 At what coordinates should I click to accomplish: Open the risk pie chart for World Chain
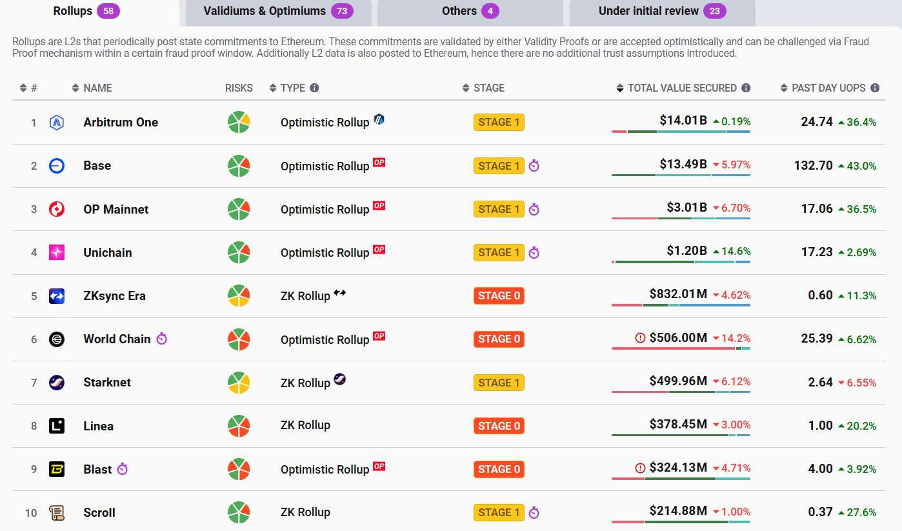coord(239,339)
